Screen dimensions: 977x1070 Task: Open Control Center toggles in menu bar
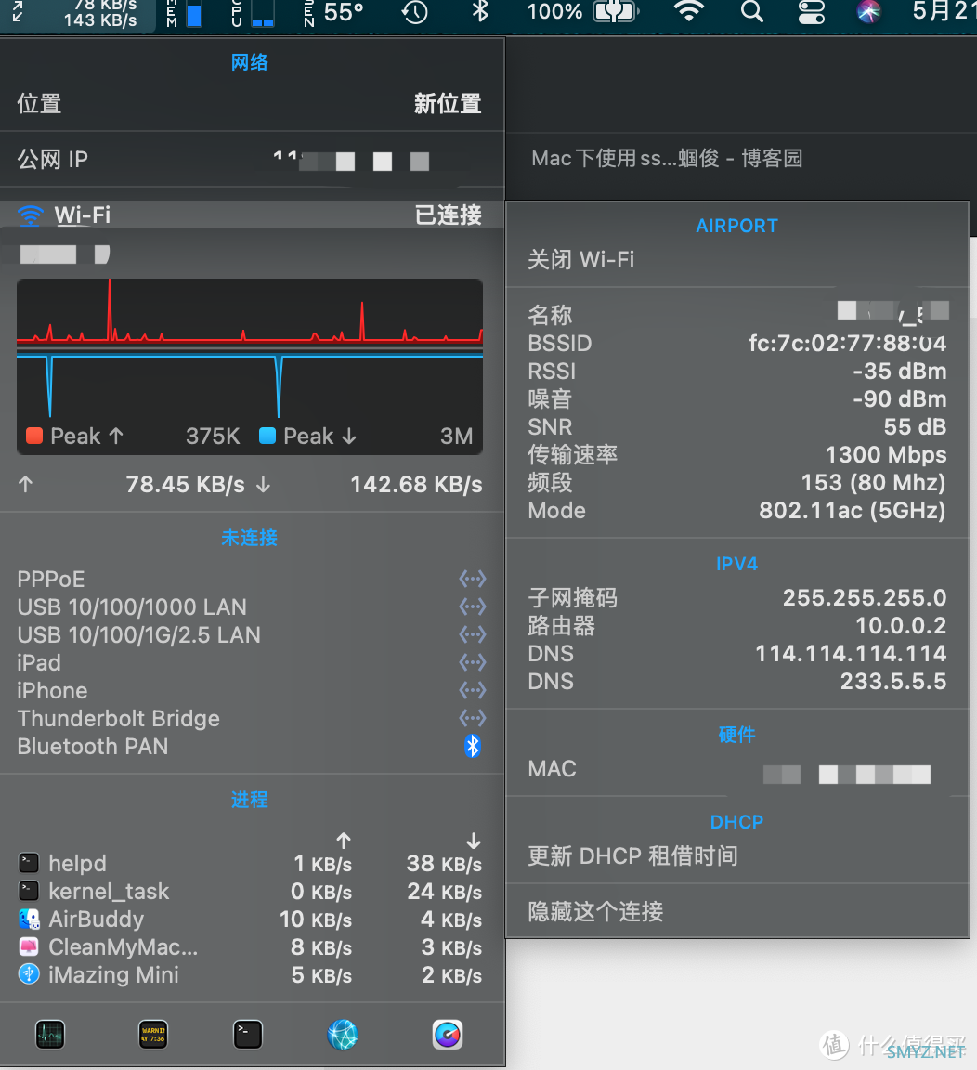pos(811,12)
